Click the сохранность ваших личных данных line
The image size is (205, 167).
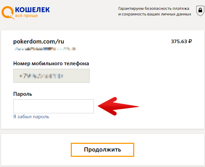(x=156, y=14)
